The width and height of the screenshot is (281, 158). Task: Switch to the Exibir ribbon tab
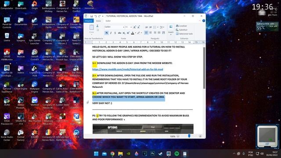tap(108, 21)
